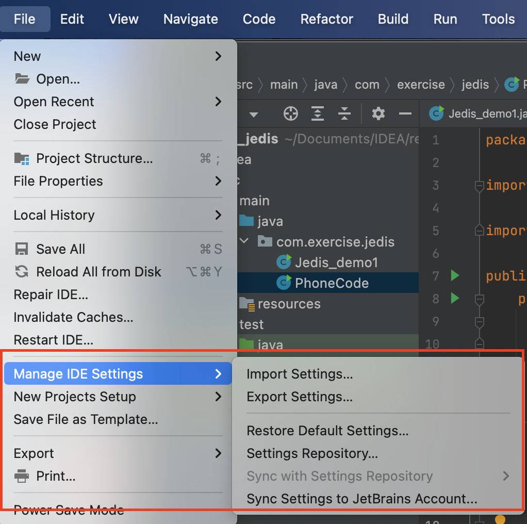The image size is (527, 524).
Task: Click the Collapse All toolbar icon
Action: click(x=344, y=113)
